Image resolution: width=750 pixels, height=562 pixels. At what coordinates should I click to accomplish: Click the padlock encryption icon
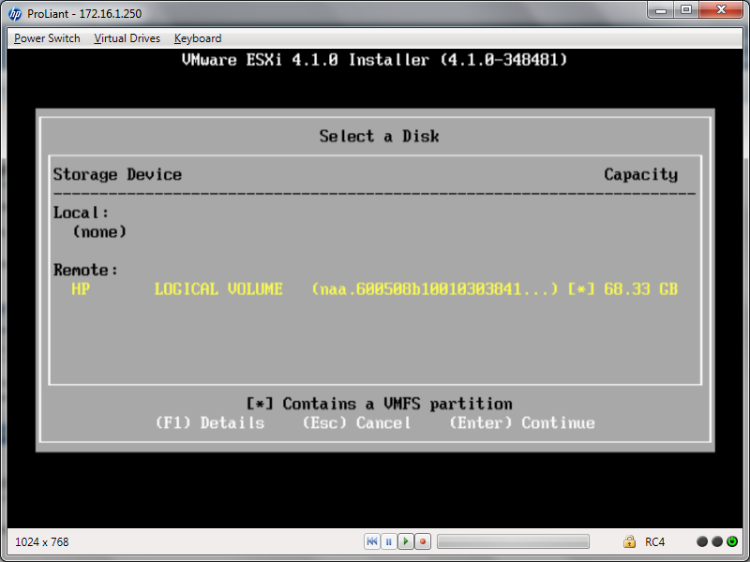click(x=629, y=541)
